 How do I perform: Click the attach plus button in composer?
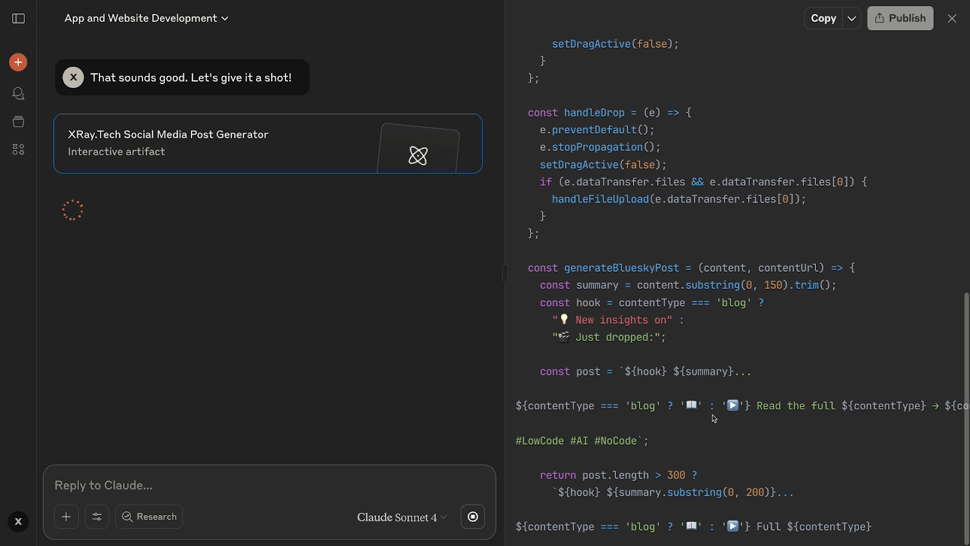coord(67,517)
